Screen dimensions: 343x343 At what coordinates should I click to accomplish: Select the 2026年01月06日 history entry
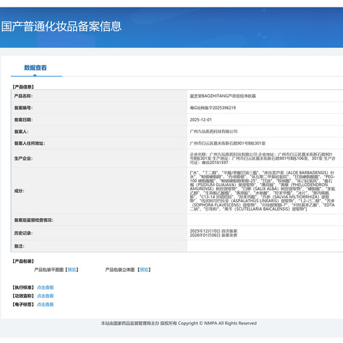click(213, 235)
